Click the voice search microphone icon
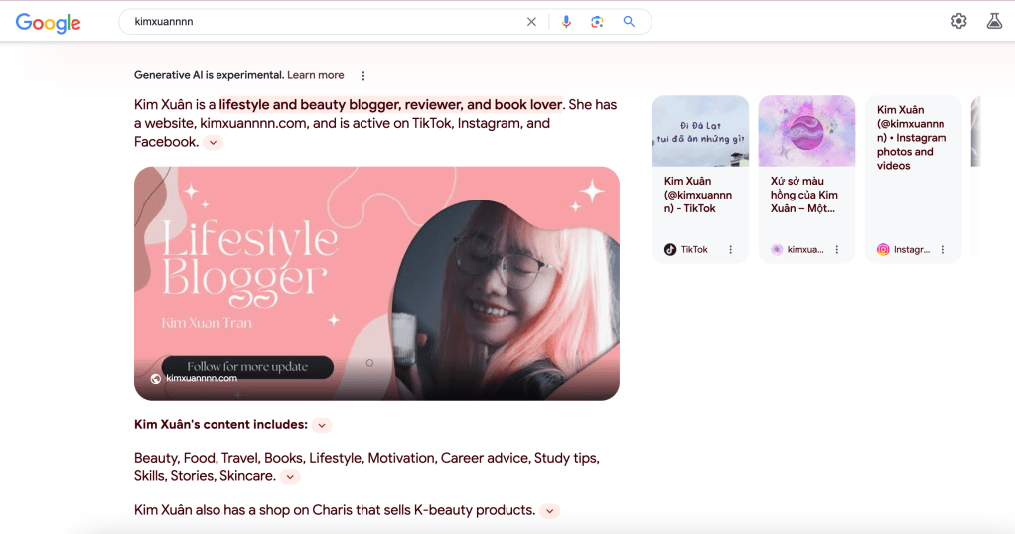 [566, 22]
